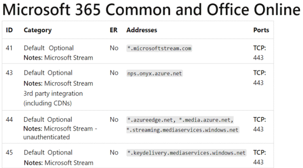
Task: Click *.streaming.mediaservices.windows.net address
Action: coord(182,130)
